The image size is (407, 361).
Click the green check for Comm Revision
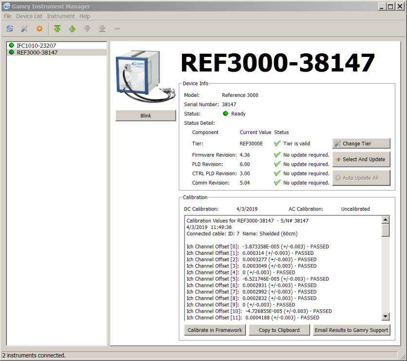277,183
